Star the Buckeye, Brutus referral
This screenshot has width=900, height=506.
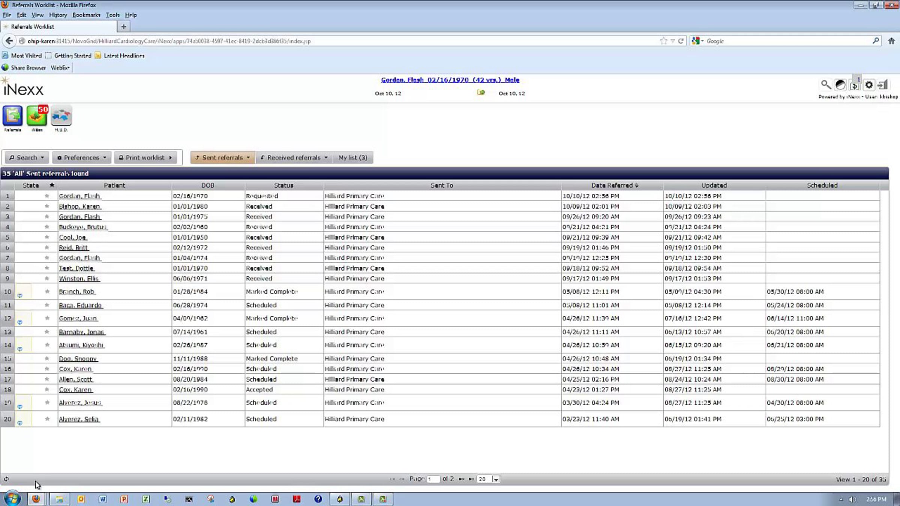[x=47, y=227]
